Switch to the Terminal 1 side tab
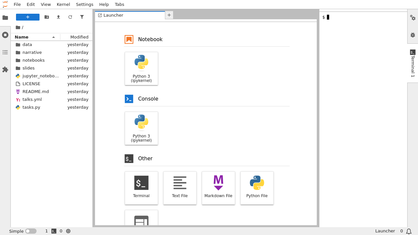 coord(413,63)
